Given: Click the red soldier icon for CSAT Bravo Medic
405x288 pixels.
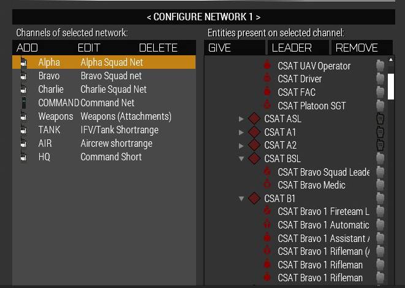Looking at the screenshot, I should click(x=267, y=184).
